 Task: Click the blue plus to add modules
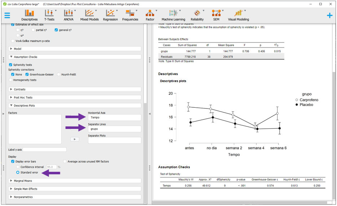pos(329,15)
